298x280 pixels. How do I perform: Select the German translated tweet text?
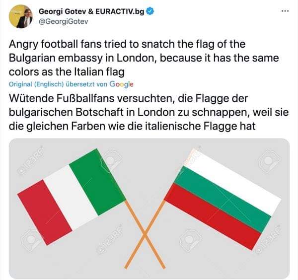[149, 113]
